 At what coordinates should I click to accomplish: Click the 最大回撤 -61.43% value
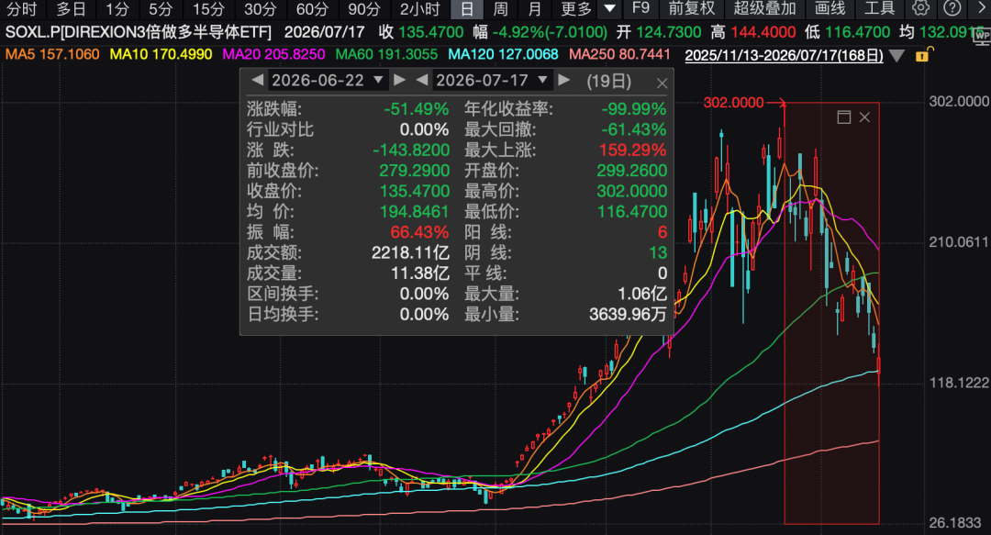click(x=633, y=129)
